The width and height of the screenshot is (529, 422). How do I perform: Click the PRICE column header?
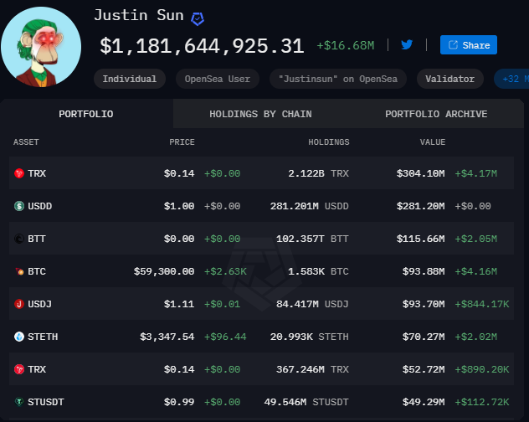point(182,142)
